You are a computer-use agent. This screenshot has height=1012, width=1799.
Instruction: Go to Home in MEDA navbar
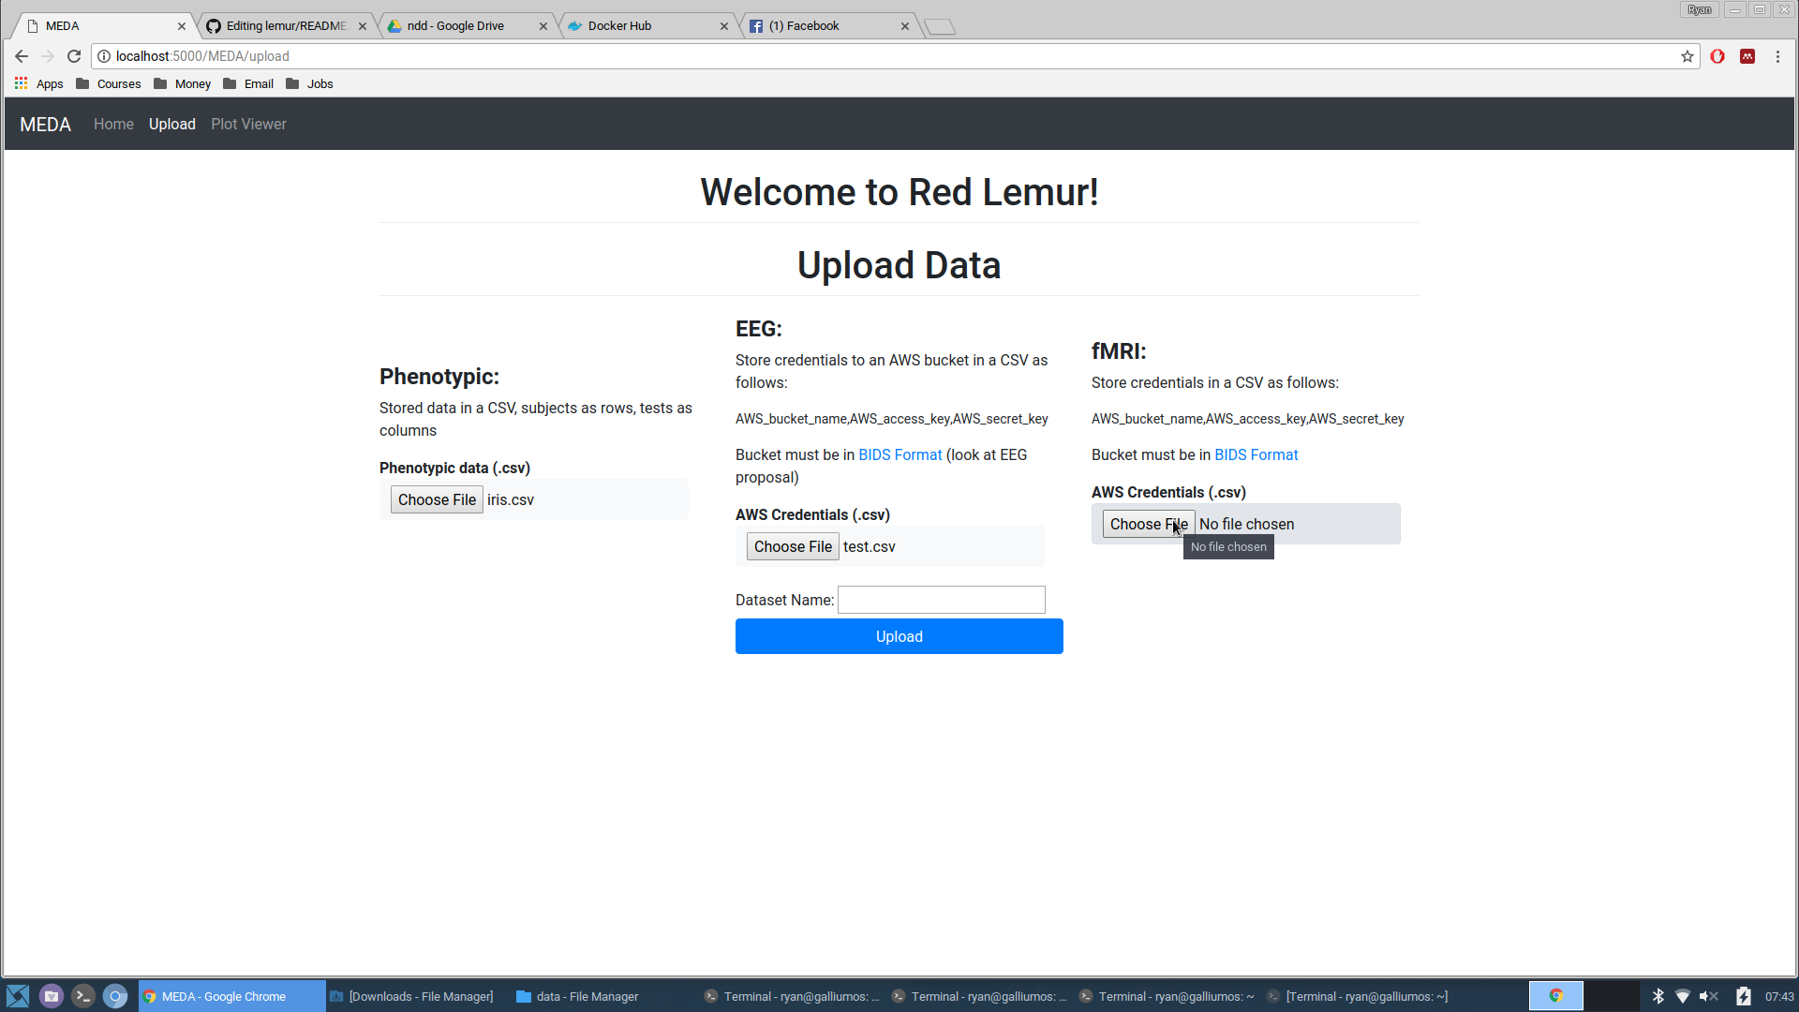coord(113,124)
